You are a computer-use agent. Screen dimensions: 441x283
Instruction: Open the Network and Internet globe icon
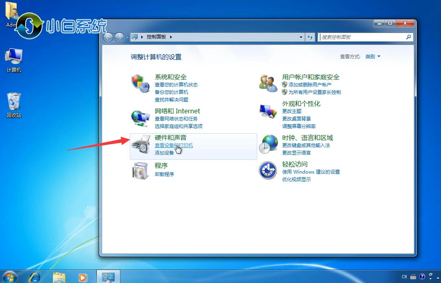tap(140, 117)
